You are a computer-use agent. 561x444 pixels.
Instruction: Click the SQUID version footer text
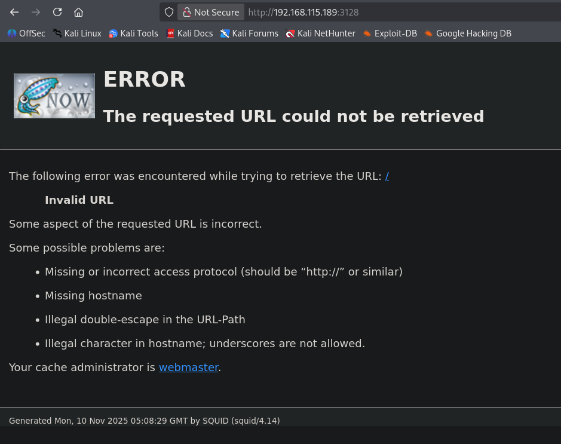(144, 421)
